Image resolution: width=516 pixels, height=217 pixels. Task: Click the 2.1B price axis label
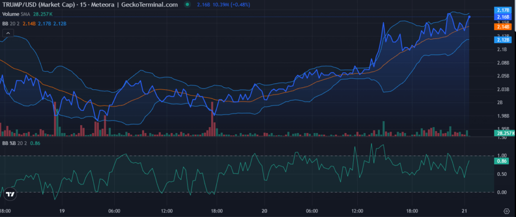click(x=502, y=50)
